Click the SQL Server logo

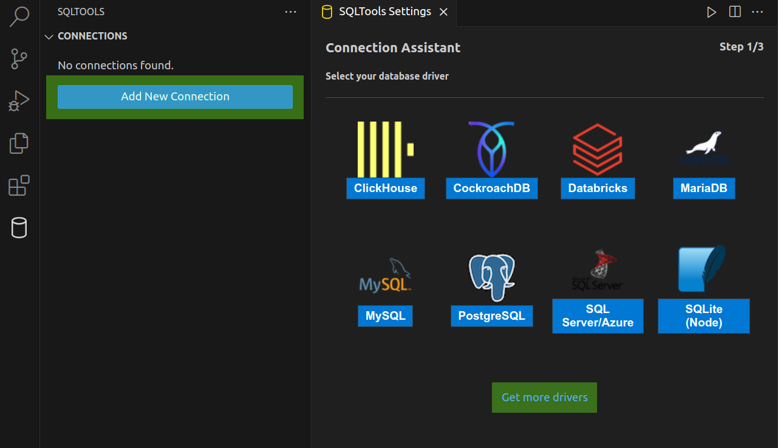(x=598, y=270)
